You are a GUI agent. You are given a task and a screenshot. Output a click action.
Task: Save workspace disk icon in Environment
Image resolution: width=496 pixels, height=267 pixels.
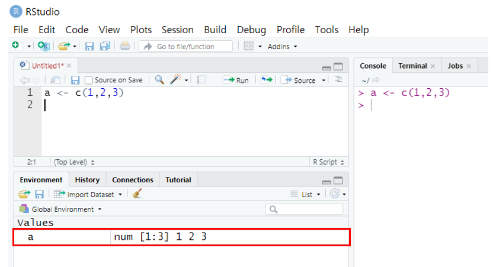pyautogui.click(x=39, y=194)
